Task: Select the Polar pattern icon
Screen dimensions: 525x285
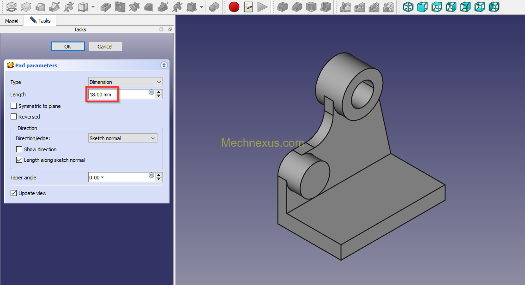Action: [x=374, y=7]
